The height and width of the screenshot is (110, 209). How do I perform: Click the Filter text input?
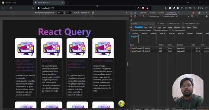[142, 24]
